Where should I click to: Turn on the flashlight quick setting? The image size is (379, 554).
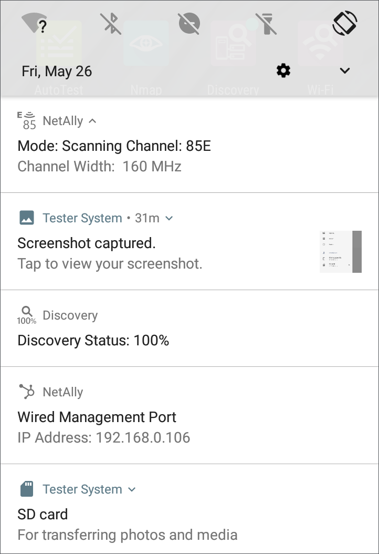267,24
